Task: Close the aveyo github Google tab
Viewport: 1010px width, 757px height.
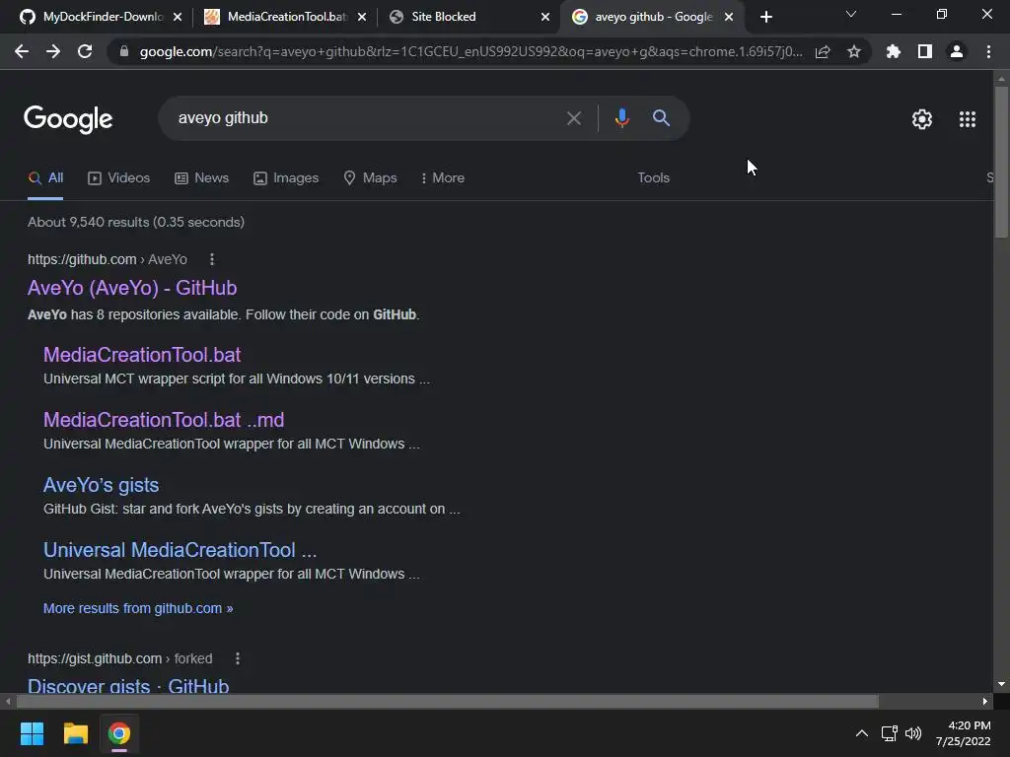Action: 729,17
